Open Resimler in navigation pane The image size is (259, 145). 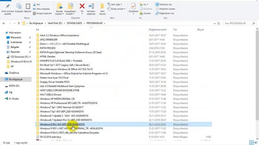(x=15, y=52)
